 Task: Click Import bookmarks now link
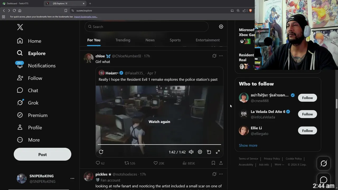(x=86, y=17)
